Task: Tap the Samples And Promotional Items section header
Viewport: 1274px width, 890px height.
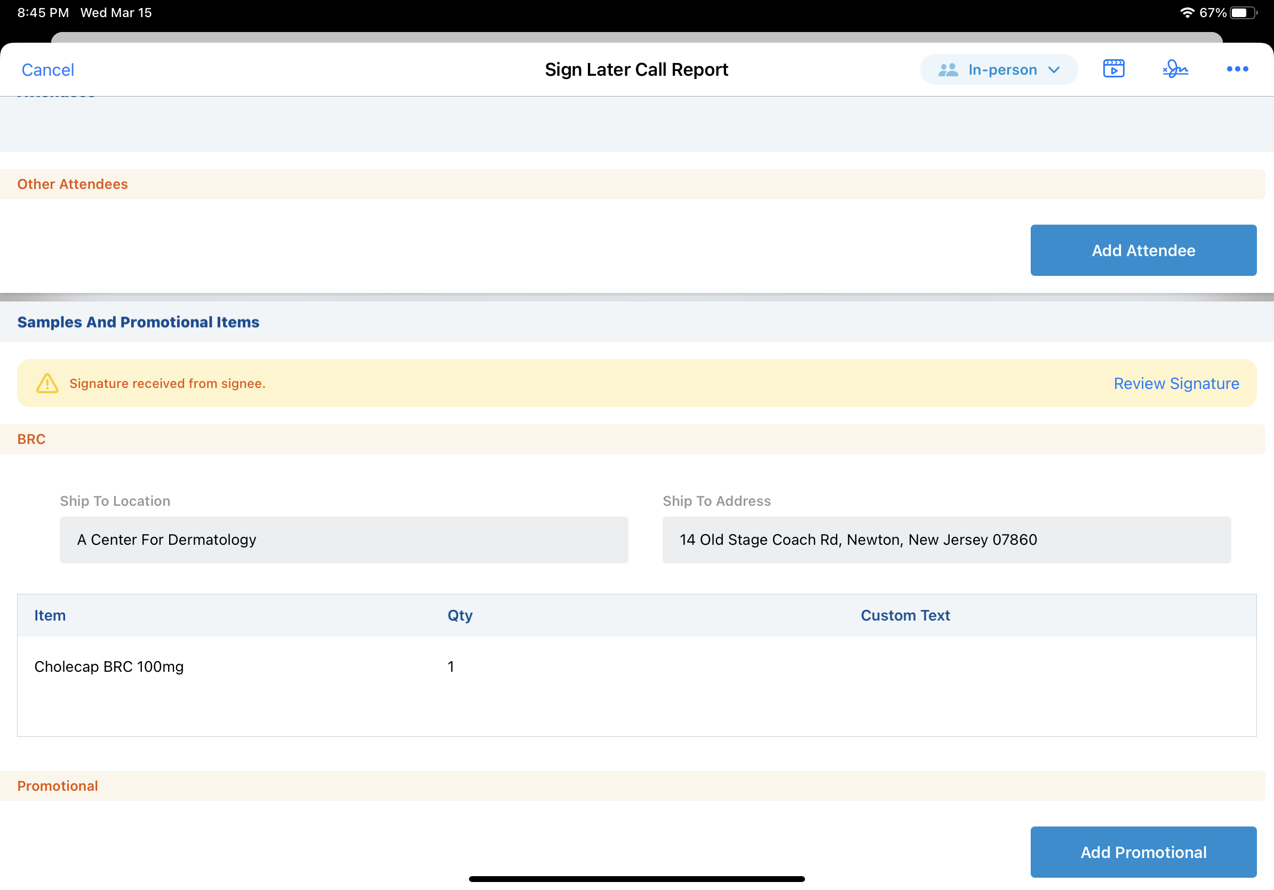Action: pos(138,322)
